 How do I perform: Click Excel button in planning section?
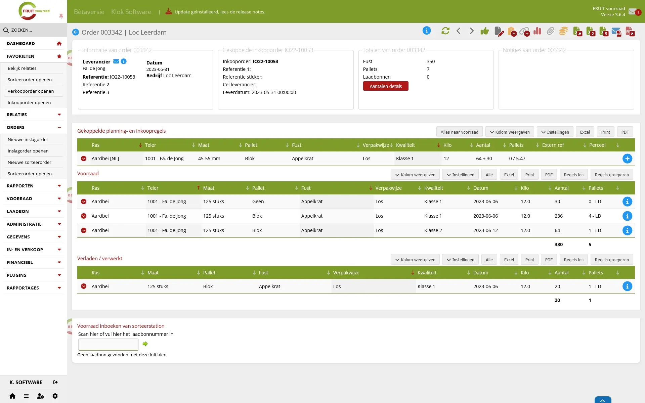click(585, 132)
